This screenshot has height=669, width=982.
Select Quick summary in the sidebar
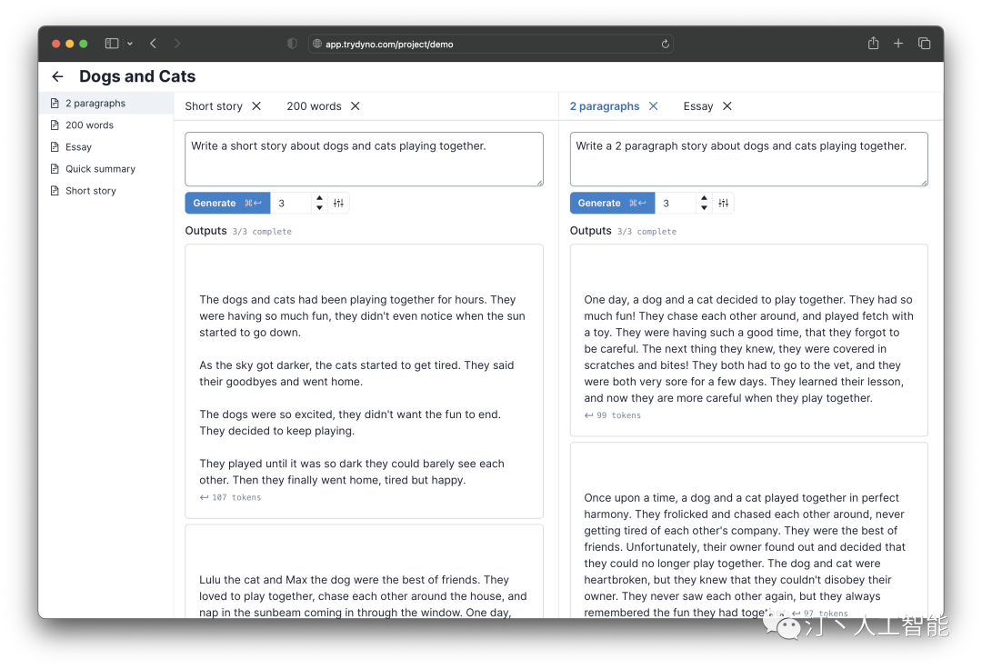tap(100, 169)
